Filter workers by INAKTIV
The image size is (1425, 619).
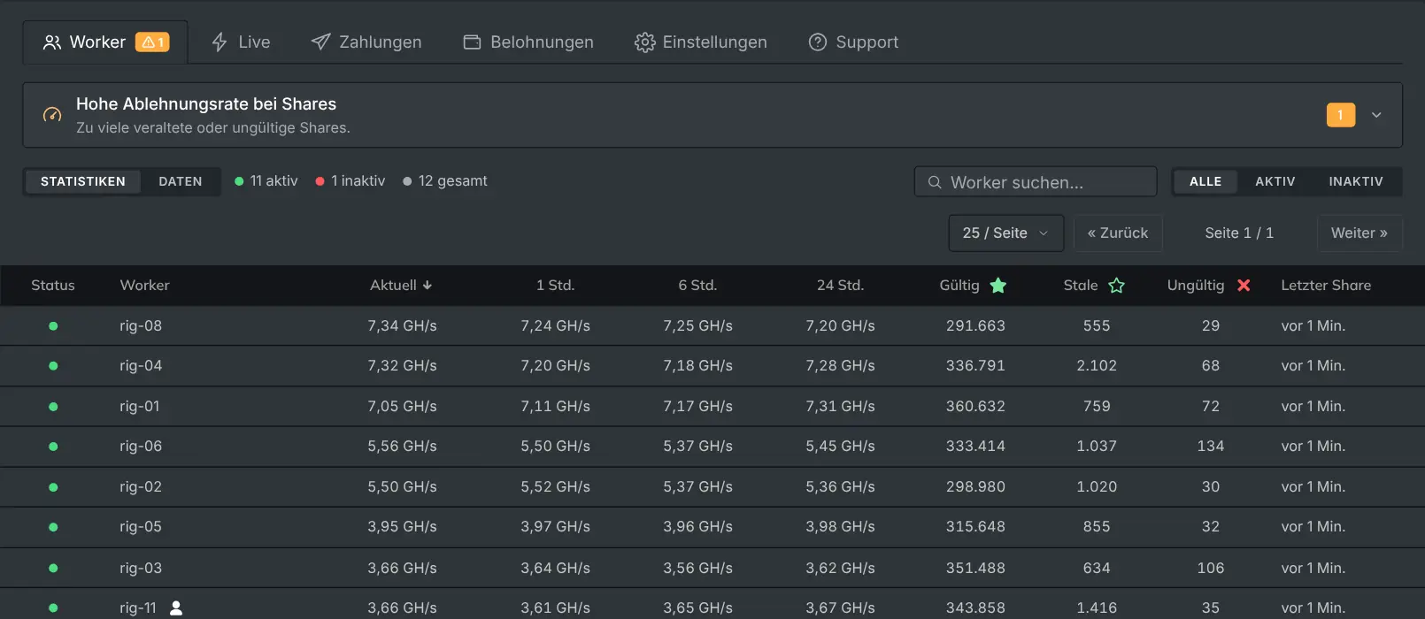pos(1356,181)
